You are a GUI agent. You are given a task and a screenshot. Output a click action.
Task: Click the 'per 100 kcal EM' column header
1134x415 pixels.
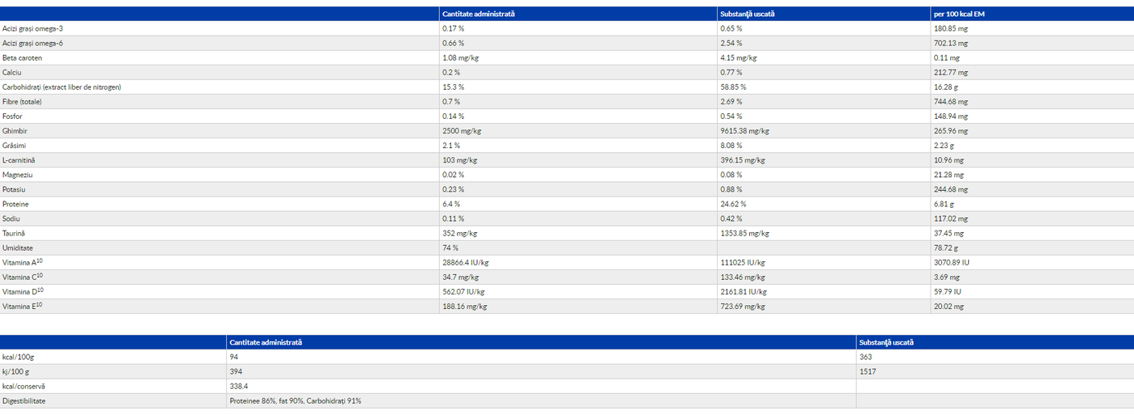pos(959,14)
